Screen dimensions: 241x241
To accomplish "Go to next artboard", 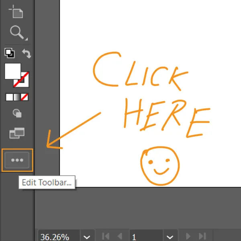I will 188,237.
